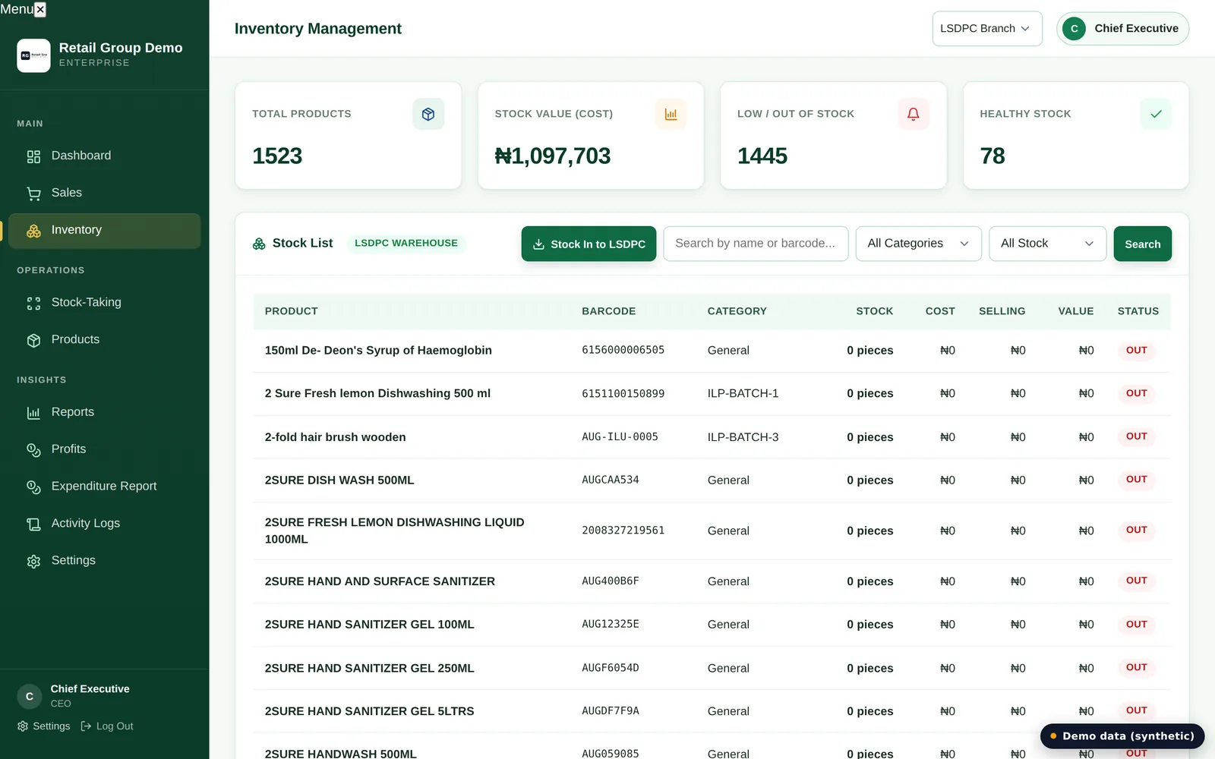Viewport: 1215px width, 759px height.
Task: Select Inventory in sidebar
Action: (105, 230)
